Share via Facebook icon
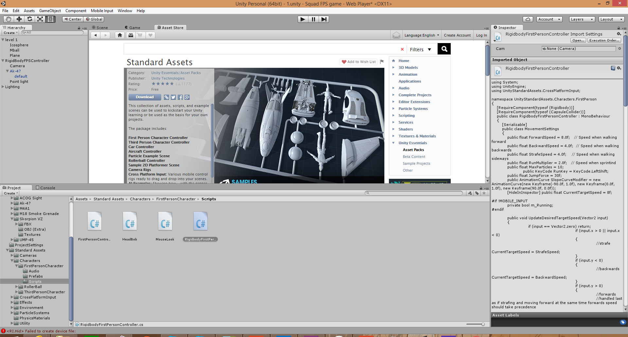 pos(180,97)
